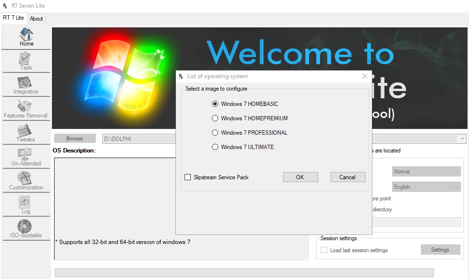Switch to the RT 7 Lite tab
This screenshot has width=469, height=279.
click(13, 18)
